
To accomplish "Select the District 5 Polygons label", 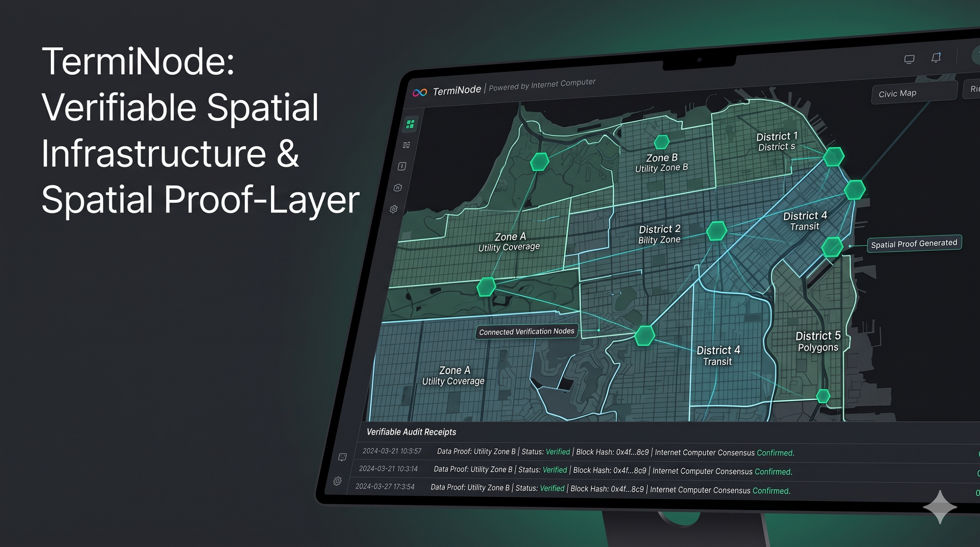I will pos(818,341).
